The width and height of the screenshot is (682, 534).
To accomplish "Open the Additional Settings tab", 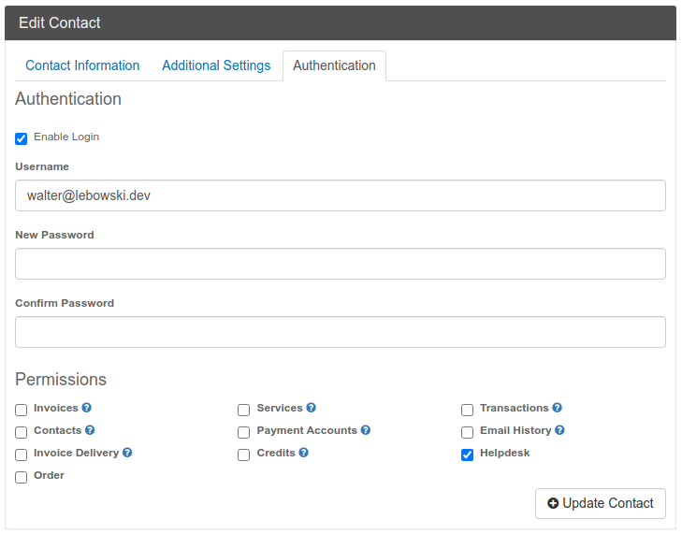I will point(216,65).
